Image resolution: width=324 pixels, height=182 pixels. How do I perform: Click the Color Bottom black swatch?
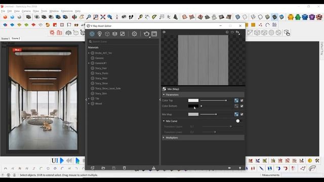193,106
